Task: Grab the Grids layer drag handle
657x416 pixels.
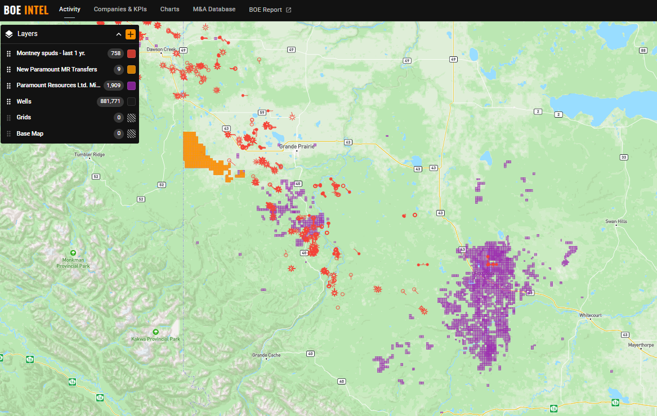Action: click(x=9, y=118)
